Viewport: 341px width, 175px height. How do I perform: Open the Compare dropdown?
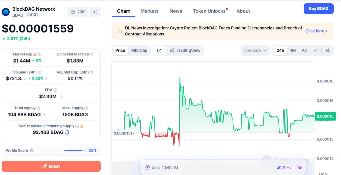pyautogui.click(x=255, y=50)
